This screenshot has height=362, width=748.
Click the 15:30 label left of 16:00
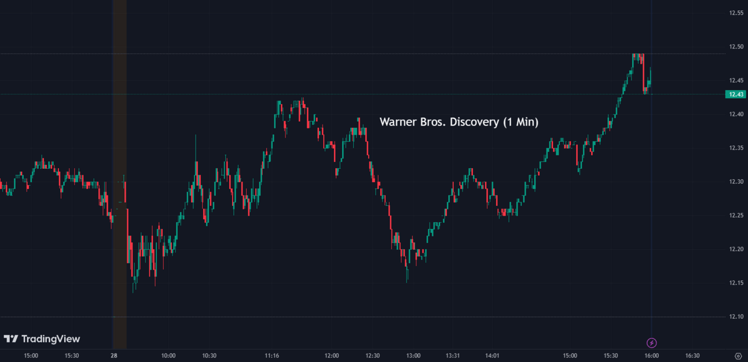point(611,356)
